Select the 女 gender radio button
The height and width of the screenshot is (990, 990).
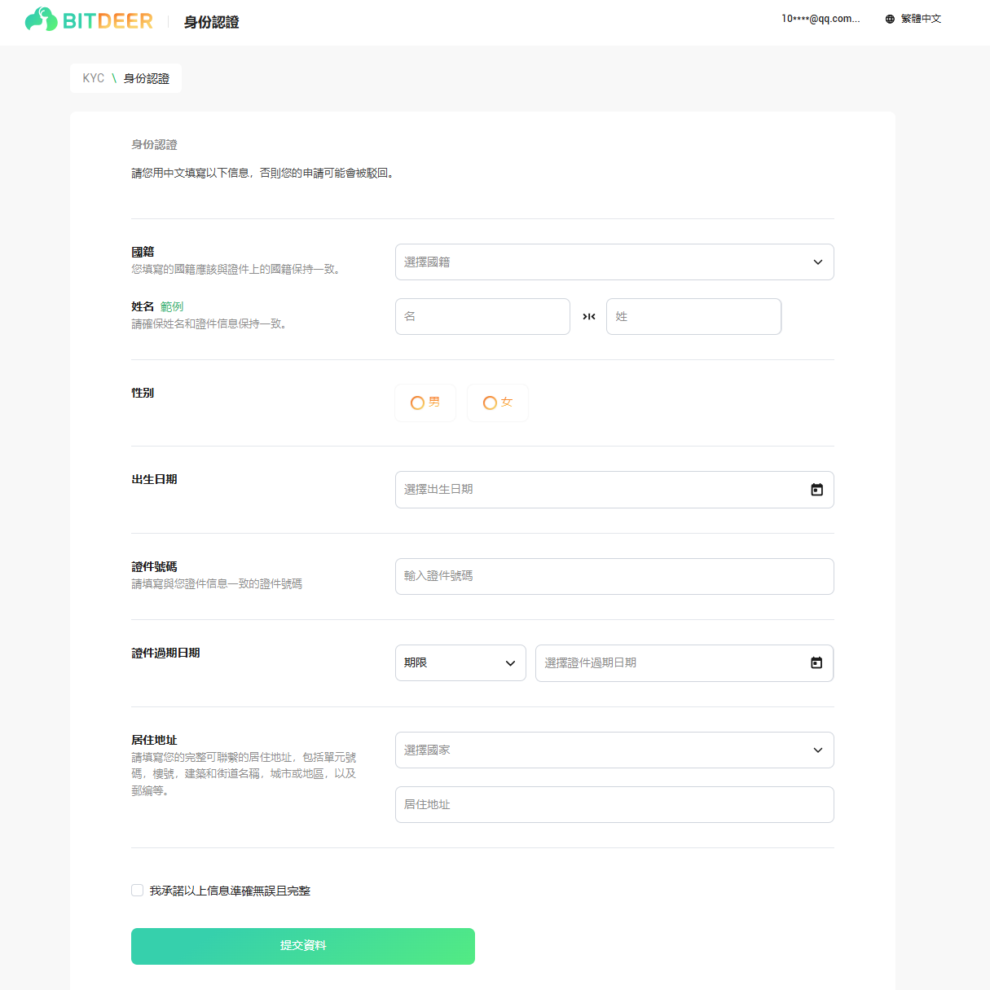[490, 403]
